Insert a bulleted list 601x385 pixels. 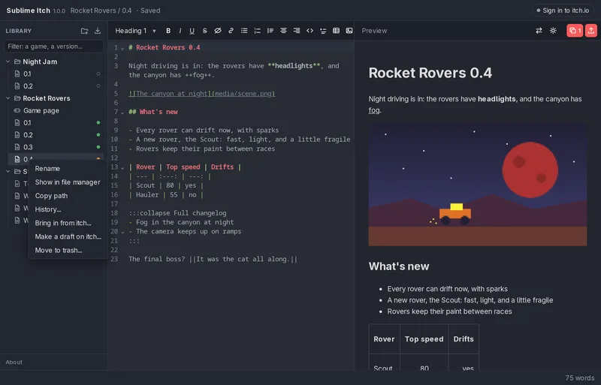tap(244, 31)
